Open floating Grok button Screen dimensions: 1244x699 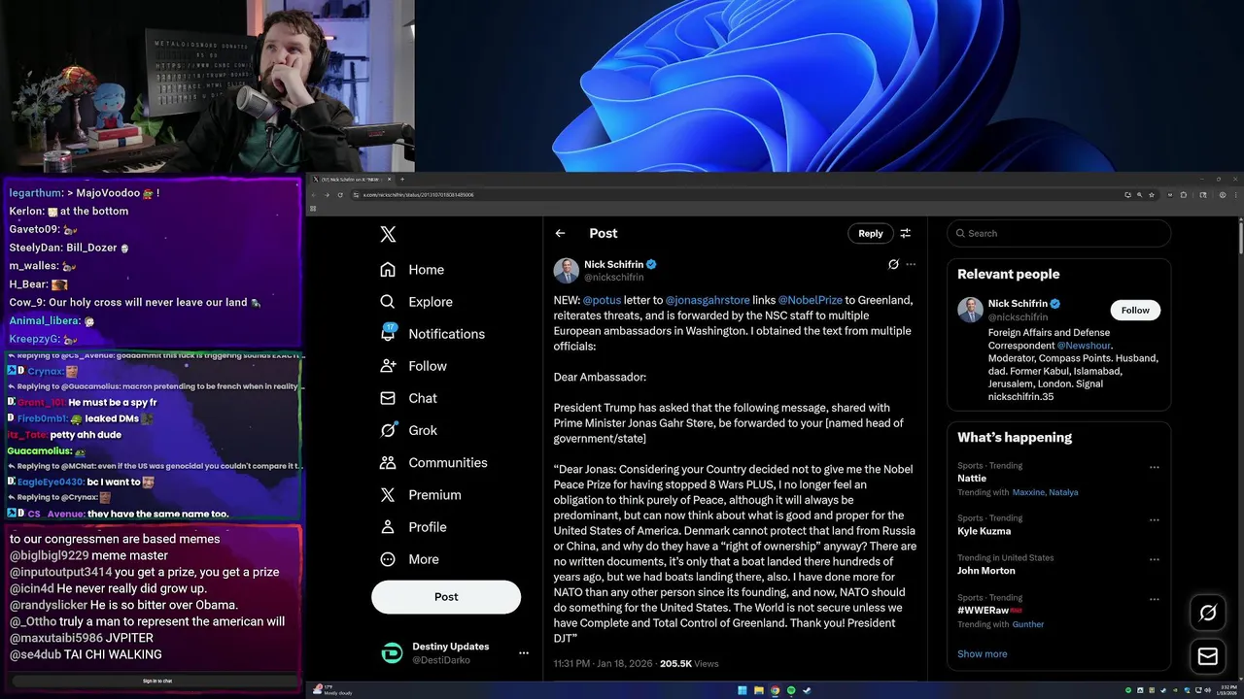1208,613
